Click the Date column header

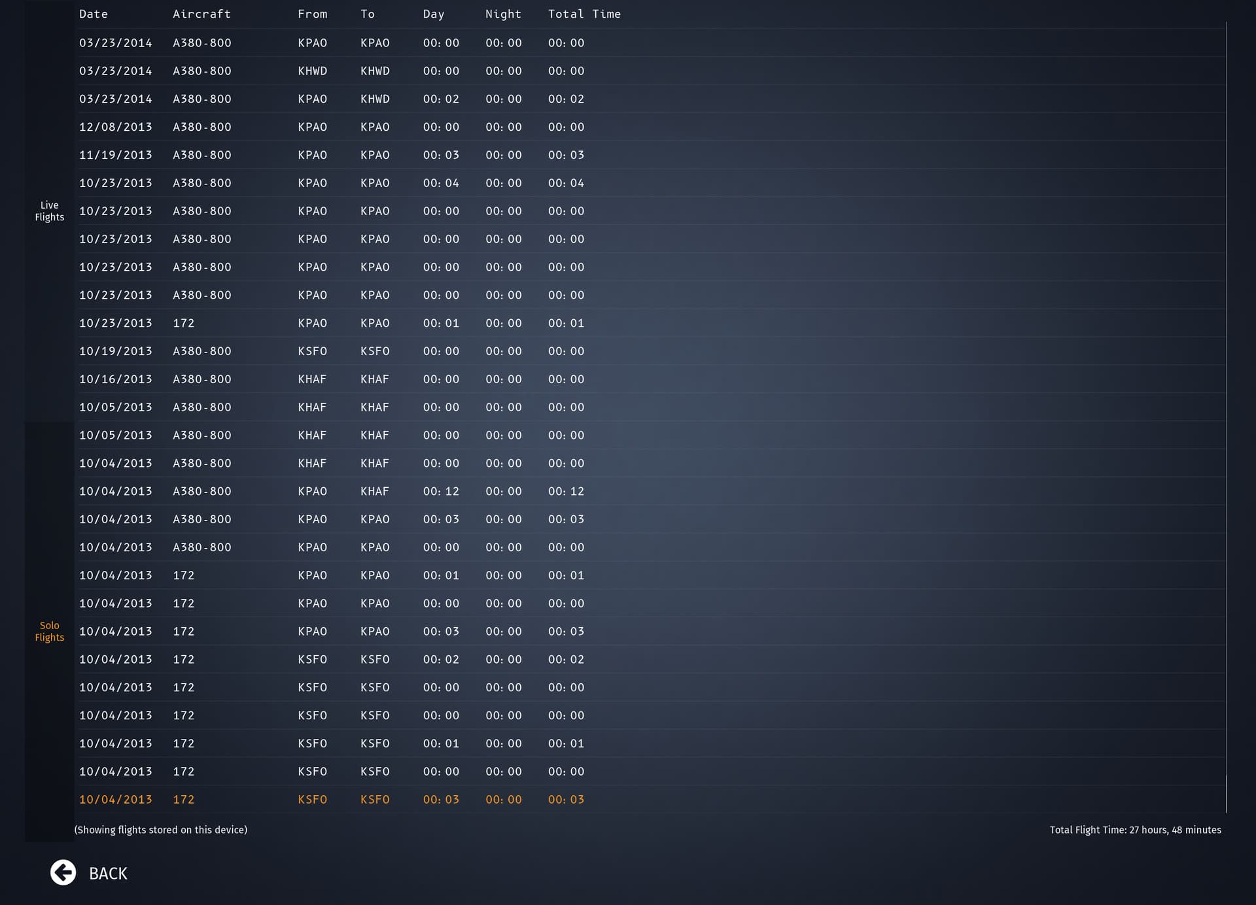pos(94,14)
